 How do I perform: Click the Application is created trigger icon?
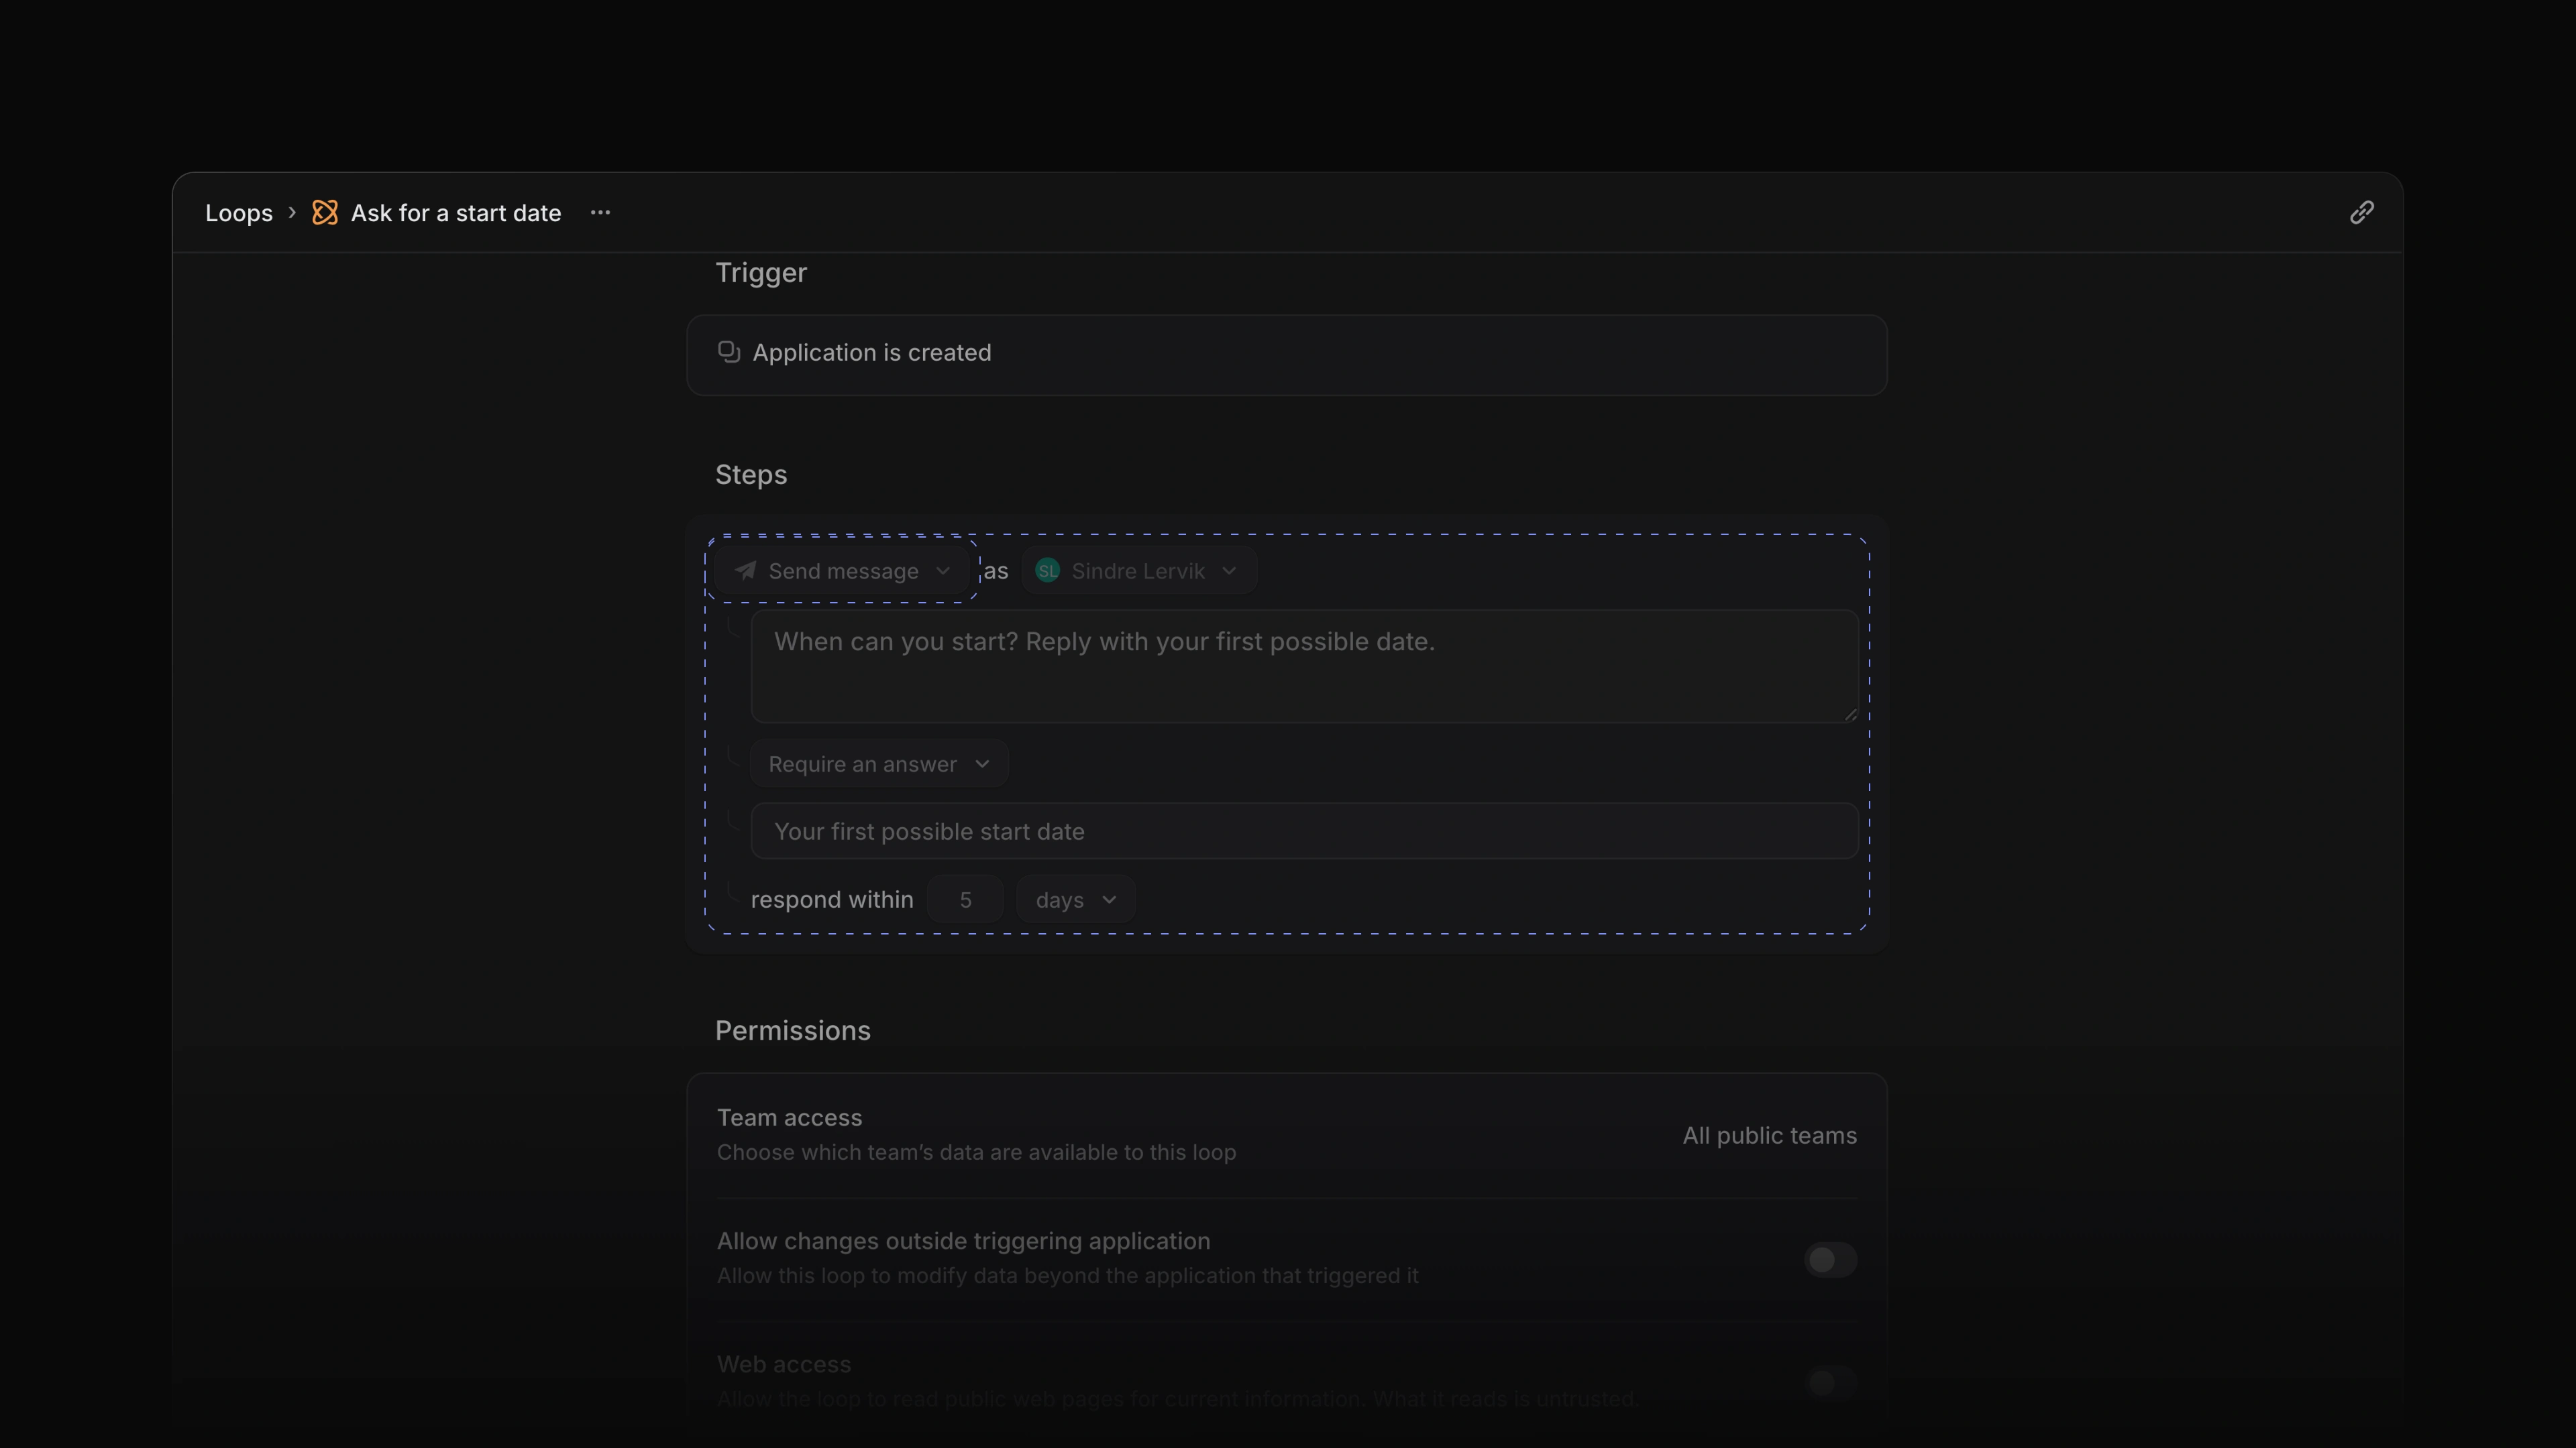[x=729, y=353]
